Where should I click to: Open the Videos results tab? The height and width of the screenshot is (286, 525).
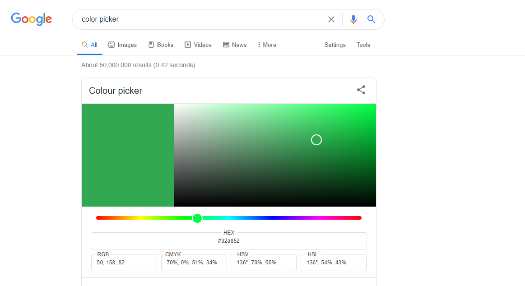(x=198, y=45)
